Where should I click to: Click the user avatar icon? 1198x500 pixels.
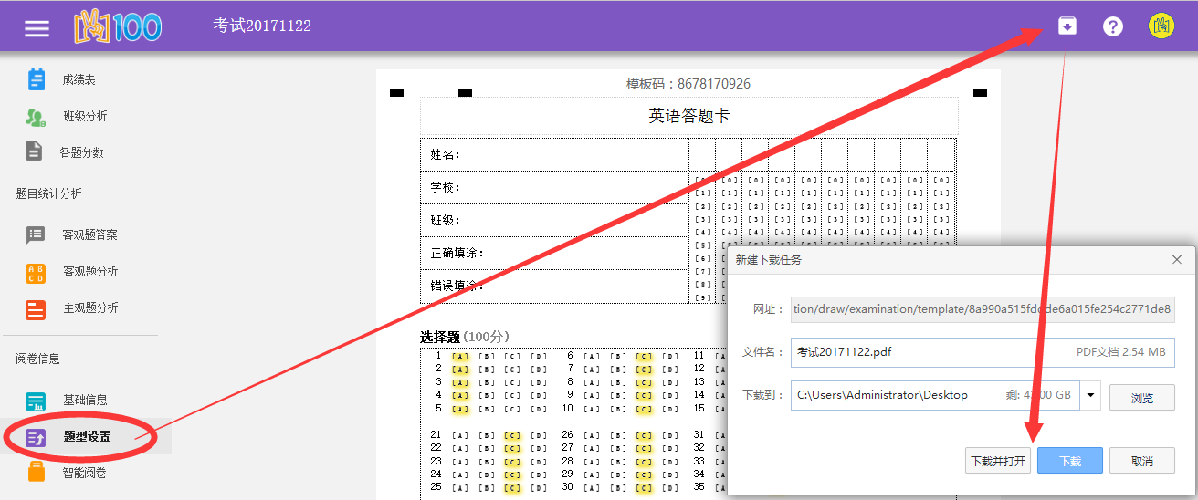coord(1161,26)
